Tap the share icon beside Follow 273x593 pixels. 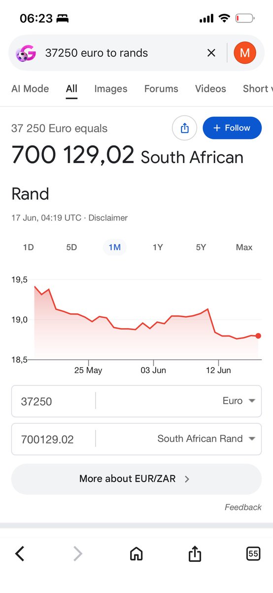[x=185, y=128]
